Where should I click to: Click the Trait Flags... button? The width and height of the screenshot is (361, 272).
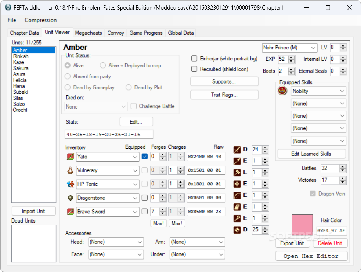[x=224, y=95]
